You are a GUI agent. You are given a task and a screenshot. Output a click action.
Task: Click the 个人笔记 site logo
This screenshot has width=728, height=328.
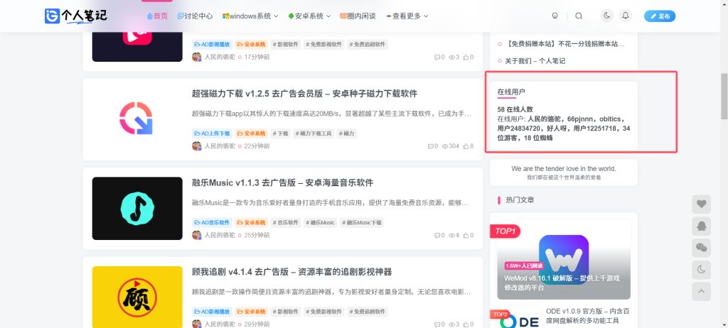tap(75, 16)
